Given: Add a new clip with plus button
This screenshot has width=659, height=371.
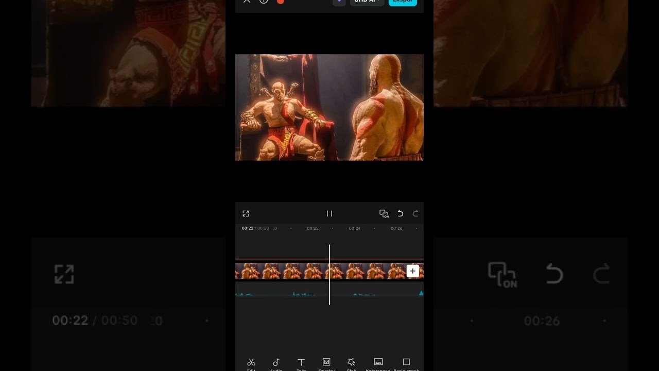Looking at the screenshot, I should click(x=412, y=271).
